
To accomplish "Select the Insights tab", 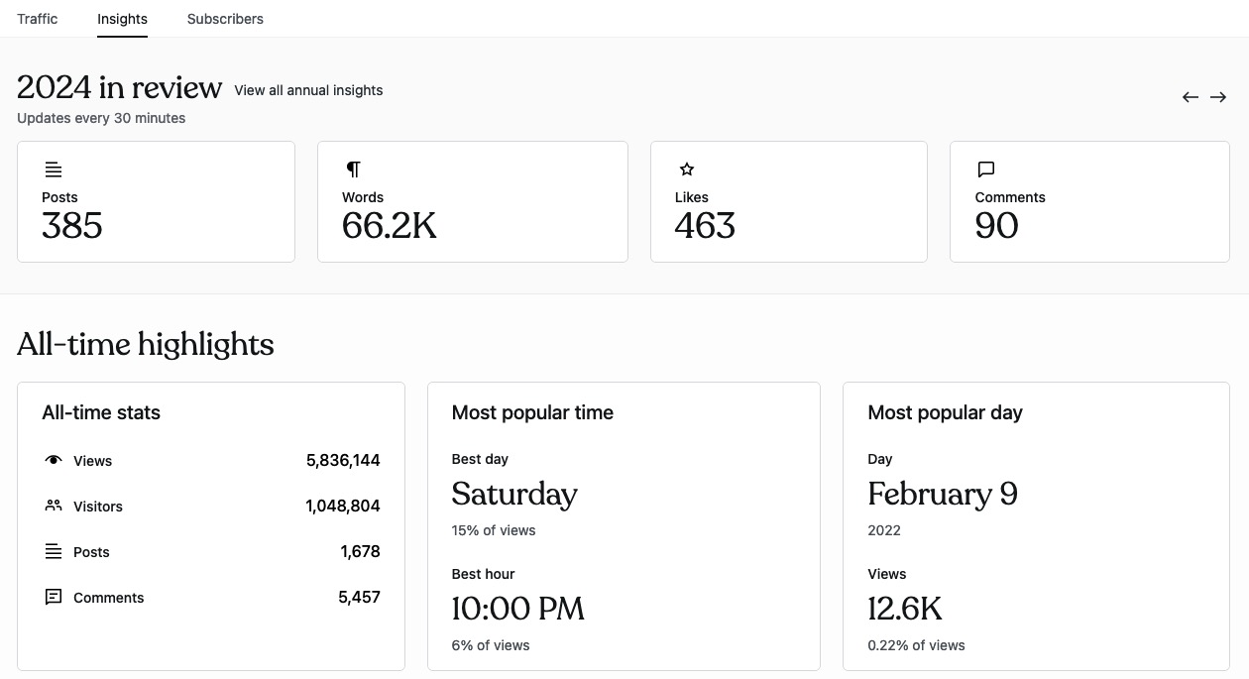I will tap(122, 19).
